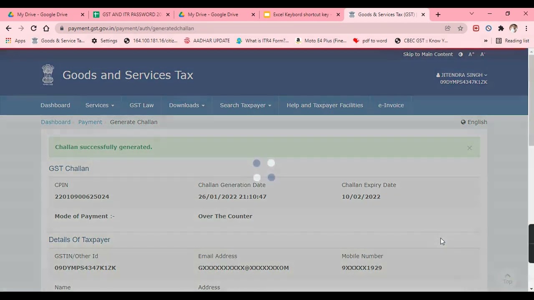Open pdf to word bookmark
534x300 pixels.
tap(370, 41)
